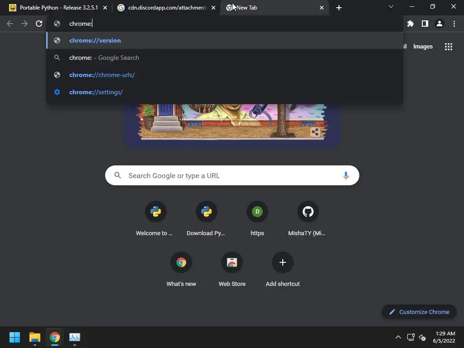Open the https shortcut tile
Image resolution: width=464 pixels, height=348 pixels.
(257, 218)
